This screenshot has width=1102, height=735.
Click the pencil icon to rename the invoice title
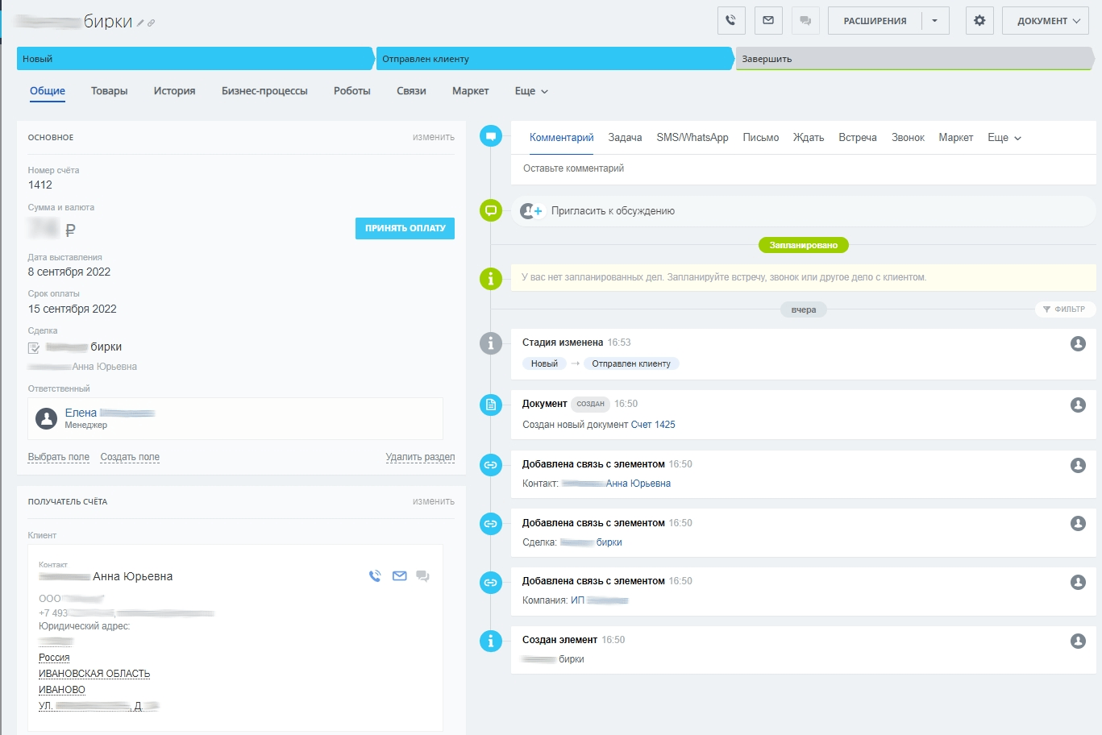141,23
